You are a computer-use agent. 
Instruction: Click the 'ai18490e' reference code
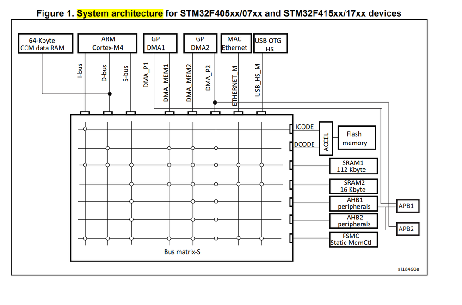pyautogui.click(x=408, y=269)
